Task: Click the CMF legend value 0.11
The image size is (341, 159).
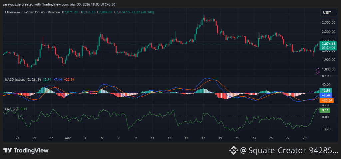Action: click(x=24, y=109)
